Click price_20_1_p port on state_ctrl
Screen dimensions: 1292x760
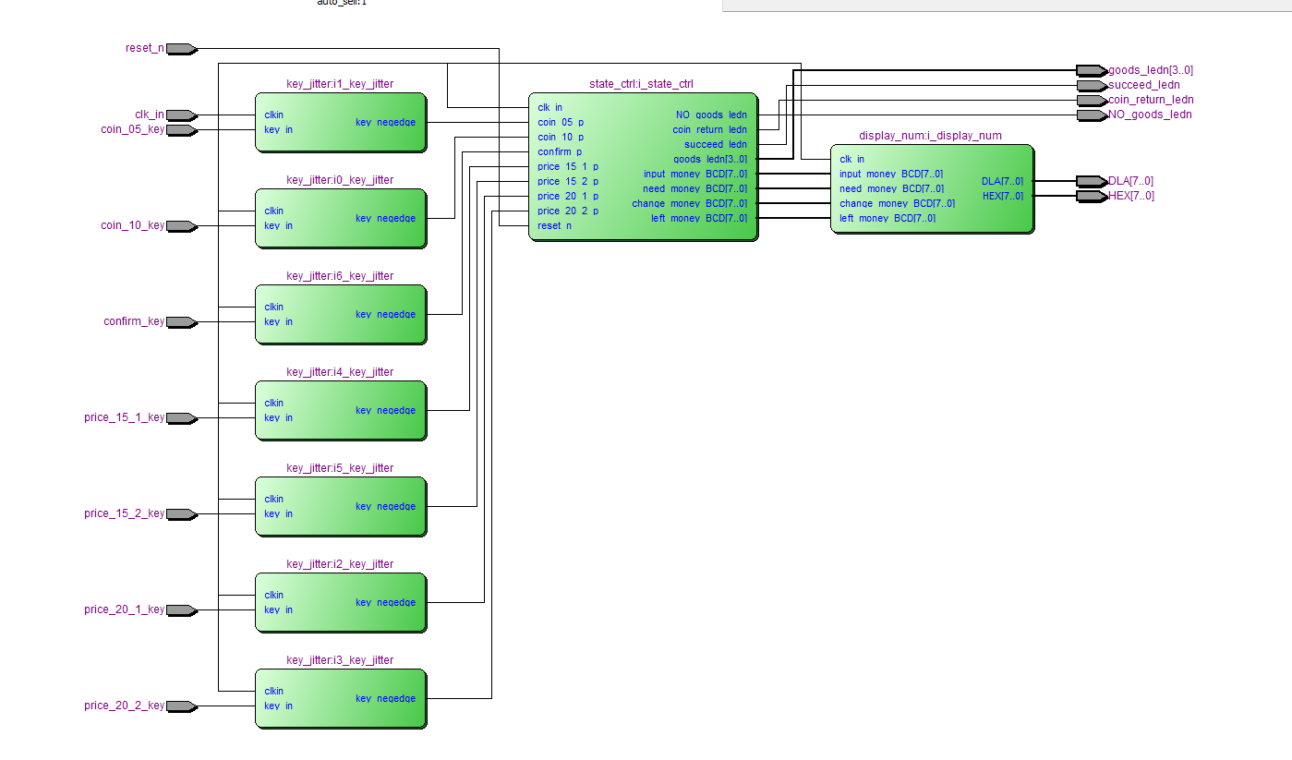pos(568,196)
